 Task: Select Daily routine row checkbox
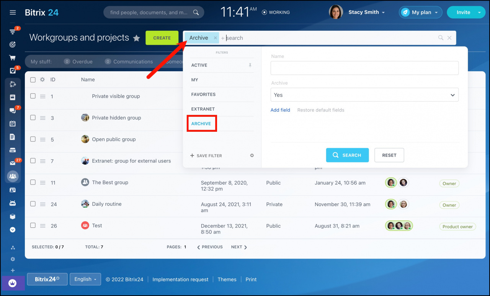pyautogui.click(x=33, y=204)
